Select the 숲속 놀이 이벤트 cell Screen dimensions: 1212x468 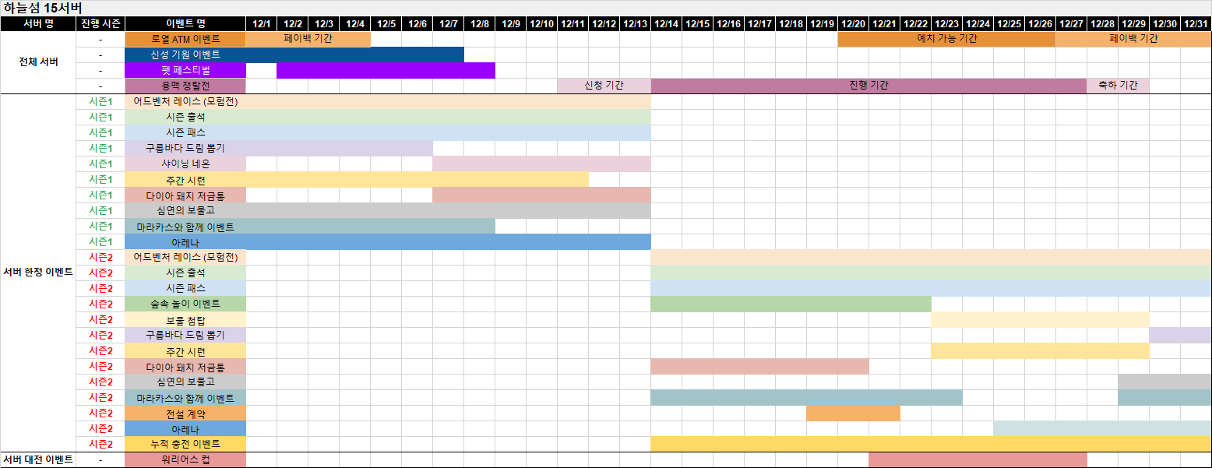[185, 304]
